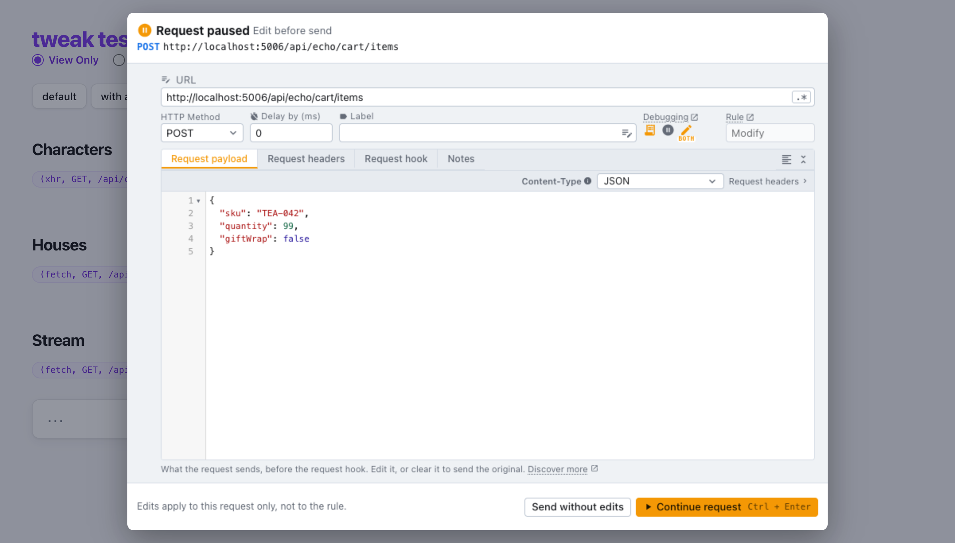The image size is (955, 543).
Task: Click the edit-notes icon in the Label field
Action: (627, 133)
